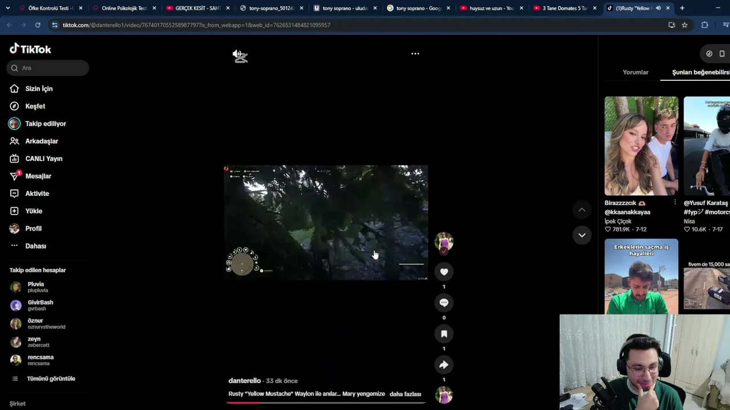Click the phone app icon at top right
730x410 pixels.
click(x=722, y=54)
